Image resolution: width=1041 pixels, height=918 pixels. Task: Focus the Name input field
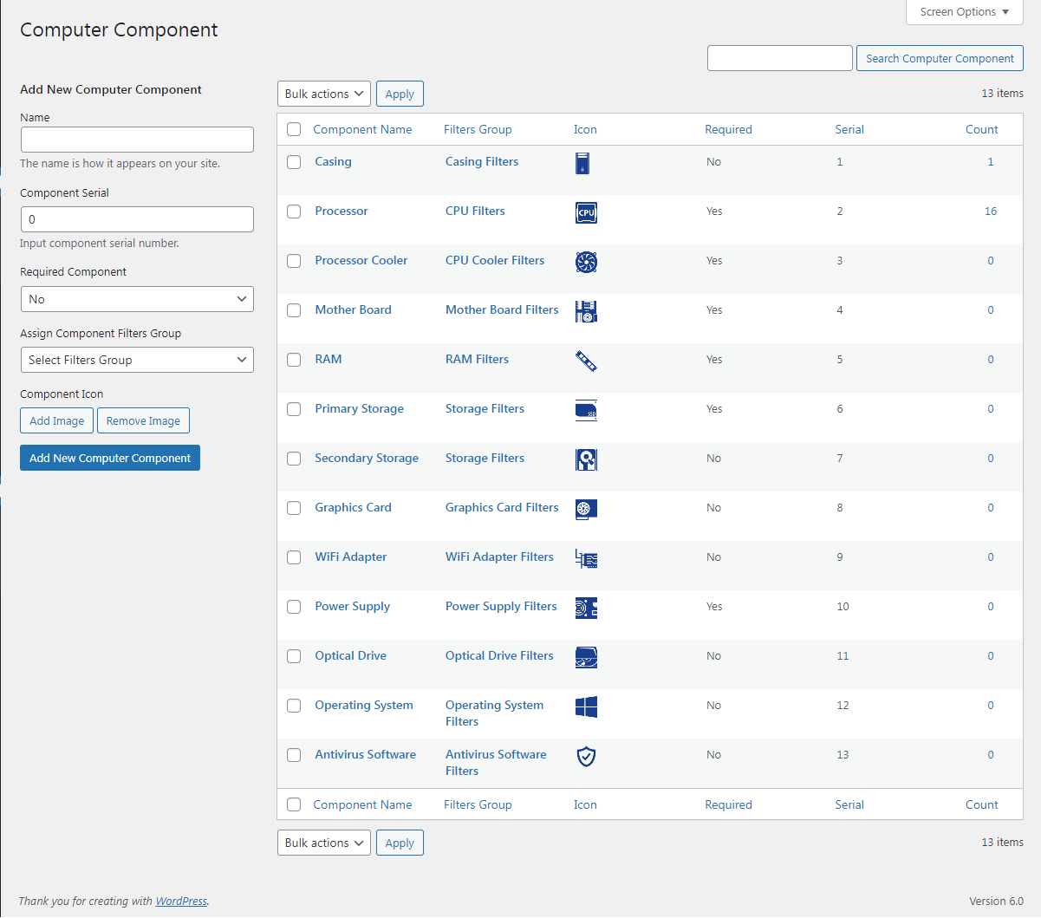coord(137,140)
